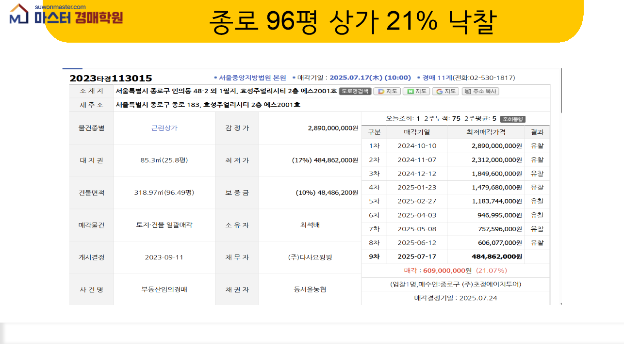Select the 8차 row date 2025-06-12
624x350 pixels.
coord(417,242)
